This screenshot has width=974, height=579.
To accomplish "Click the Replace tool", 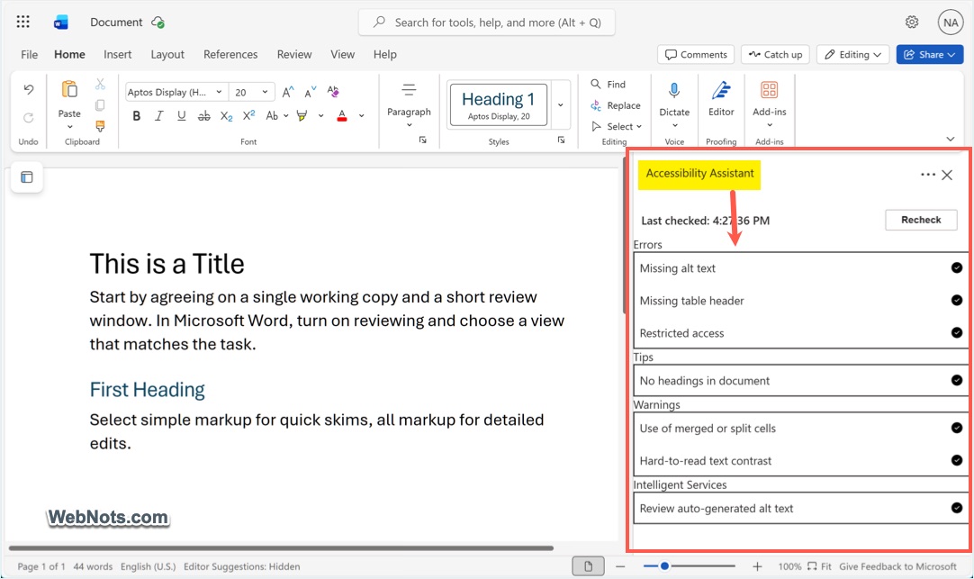I will 616,105.
